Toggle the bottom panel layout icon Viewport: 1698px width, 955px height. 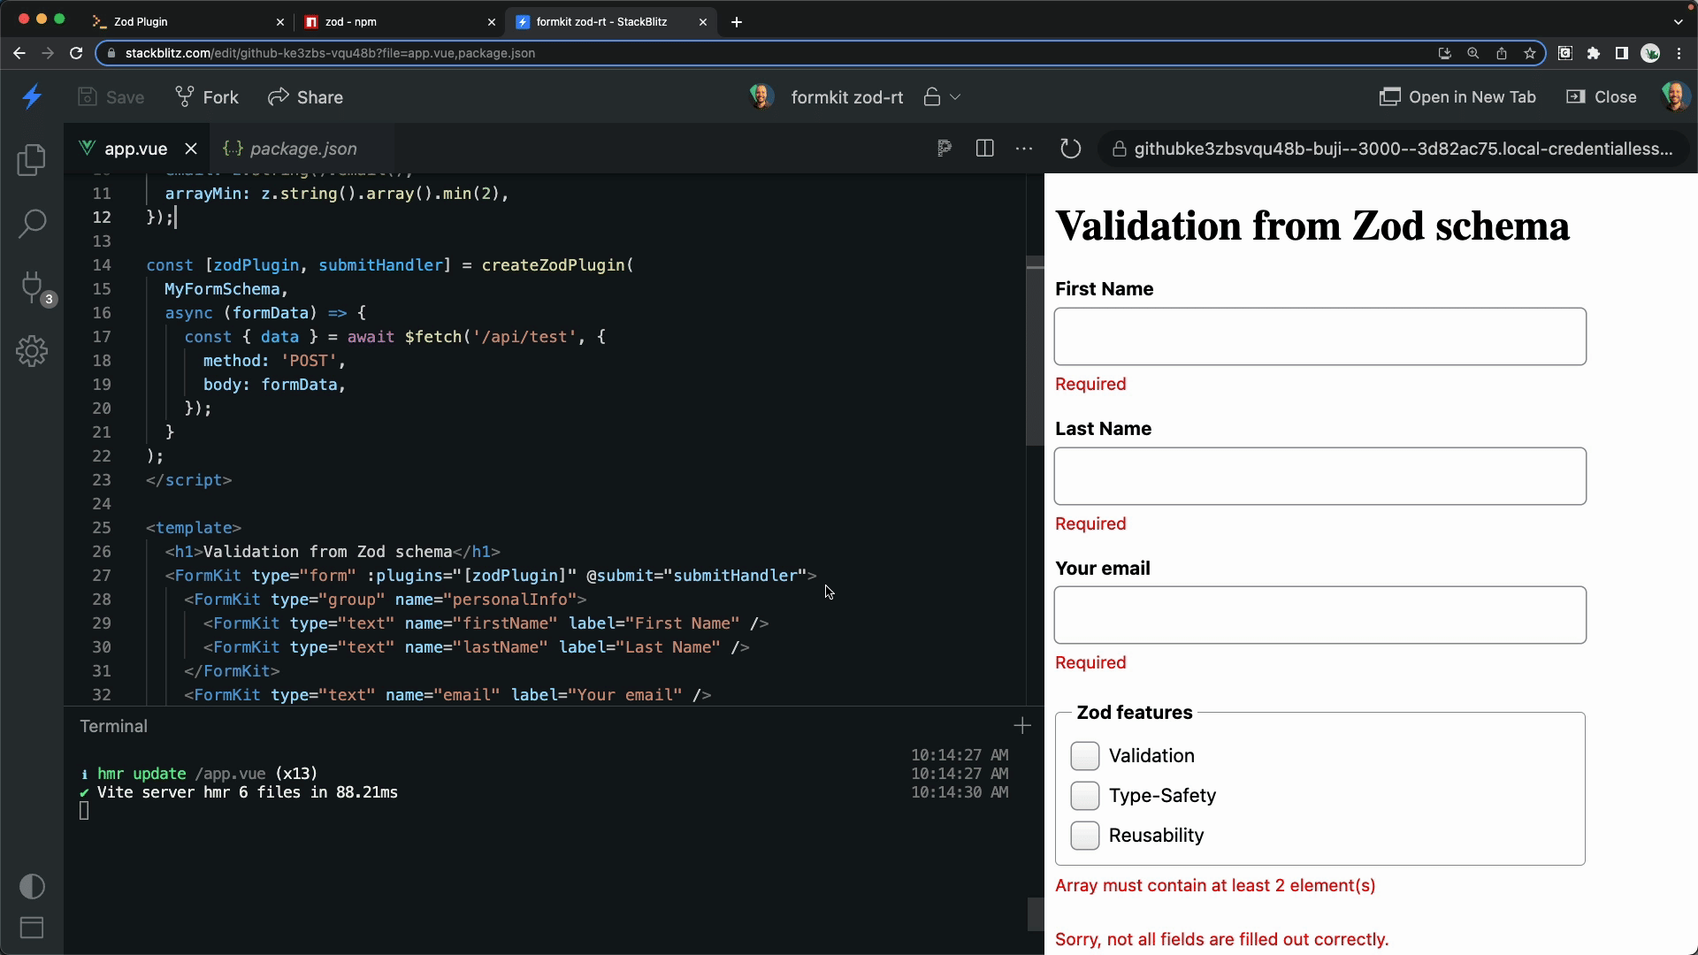click(32, 928)
